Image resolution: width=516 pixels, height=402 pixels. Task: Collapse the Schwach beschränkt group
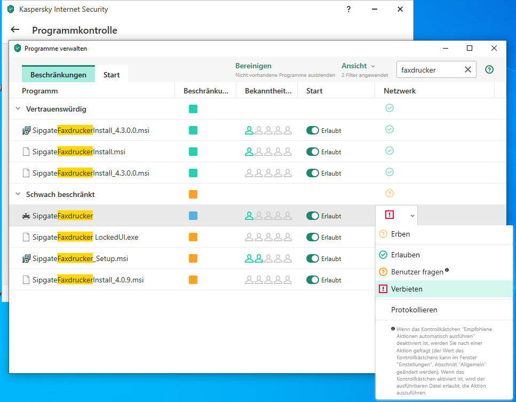pyautogui.click(x=18, y=194)
